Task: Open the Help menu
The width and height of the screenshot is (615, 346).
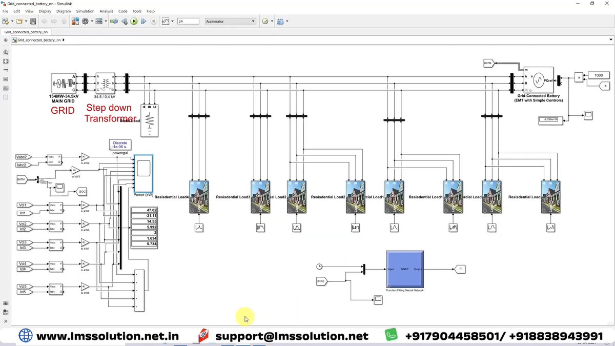Action: [150, 11]
